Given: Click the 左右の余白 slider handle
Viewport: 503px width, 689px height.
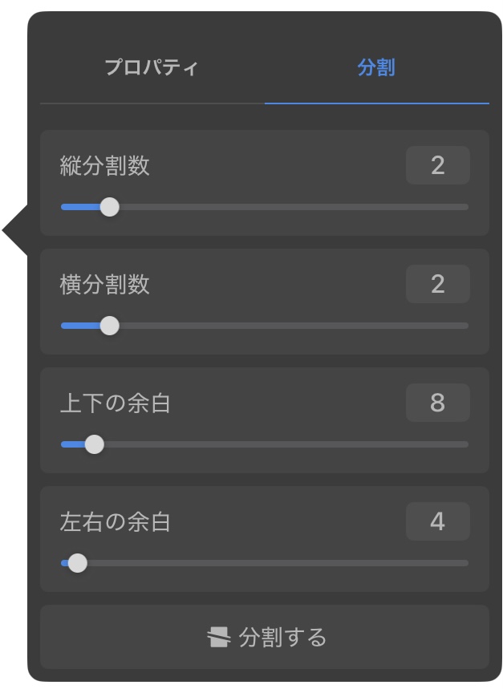Looking at the screenshot, I should (x=78, y=563).
